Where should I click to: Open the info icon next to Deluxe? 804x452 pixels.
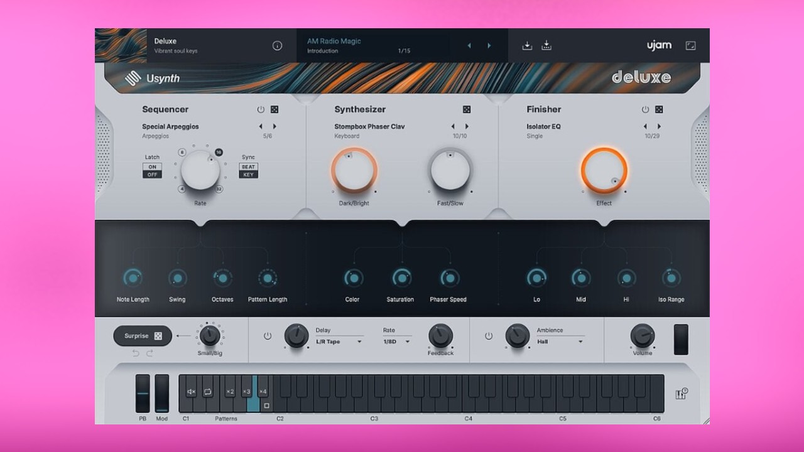click(276, 45)
